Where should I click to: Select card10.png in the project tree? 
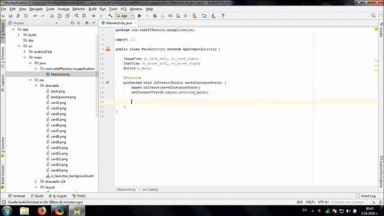pyautogui.click(x=59, y=148)
